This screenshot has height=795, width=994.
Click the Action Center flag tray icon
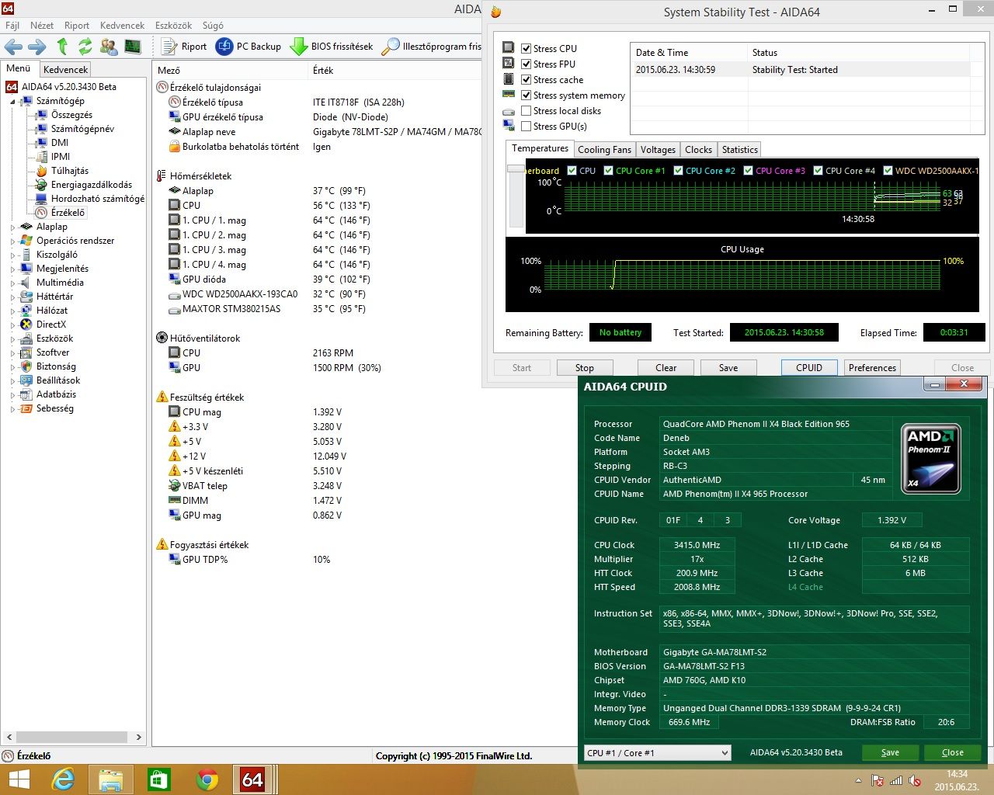click(x=878, y=780)
